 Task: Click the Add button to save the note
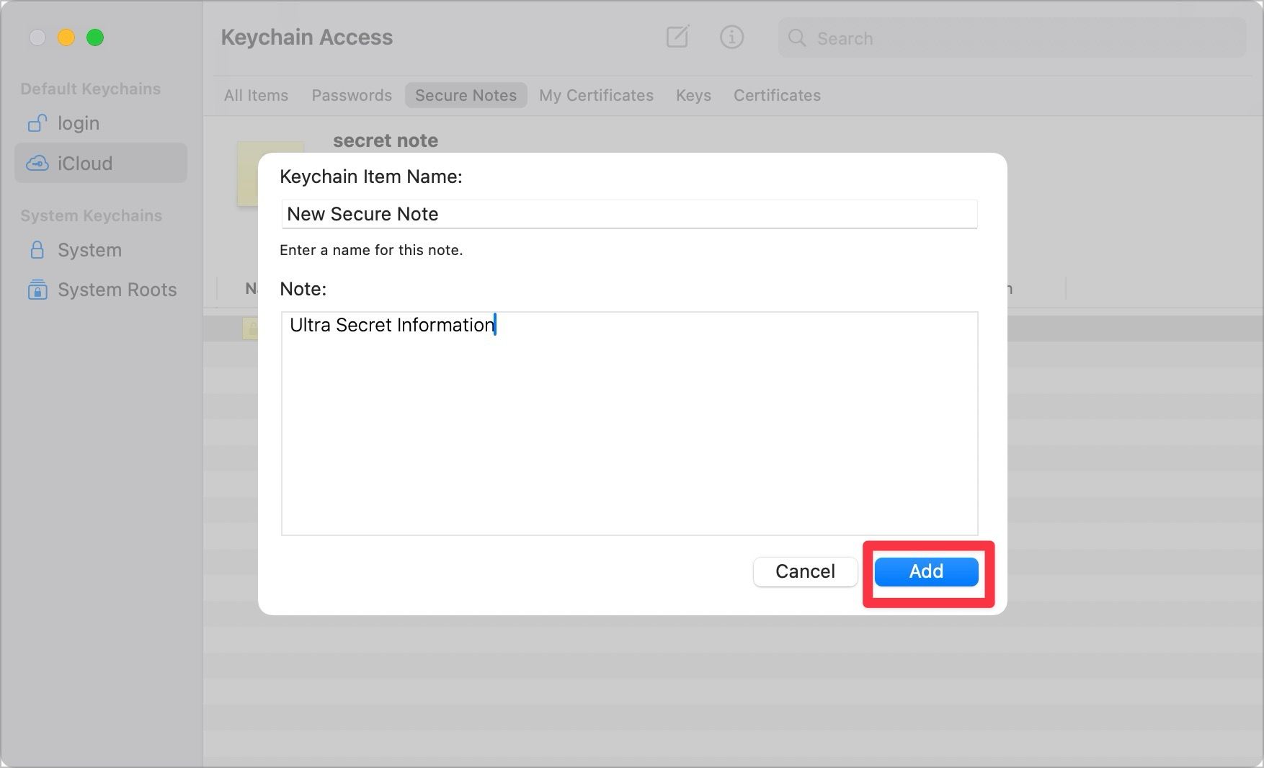[x=926, y=571]
